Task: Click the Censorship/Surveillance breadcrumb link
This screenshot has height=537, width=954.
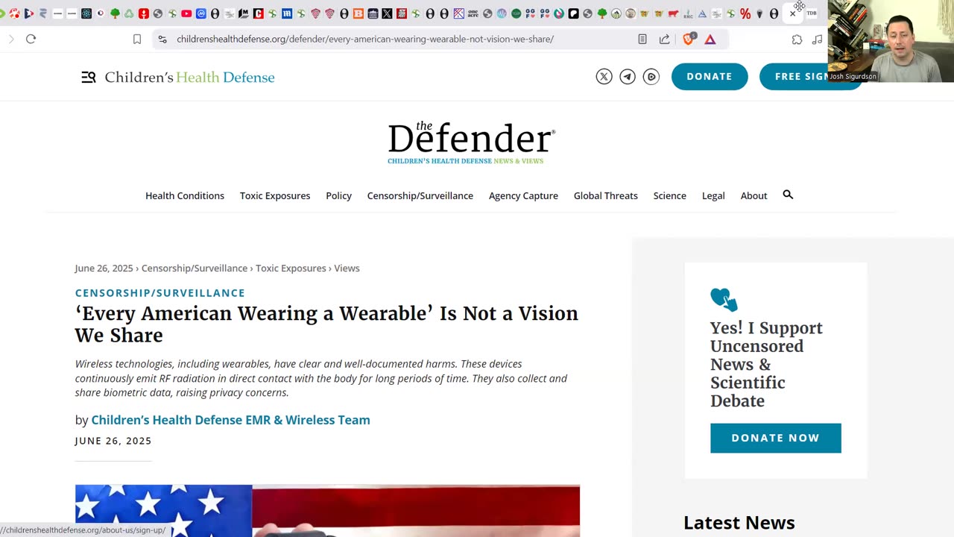Action: [195, 268]
